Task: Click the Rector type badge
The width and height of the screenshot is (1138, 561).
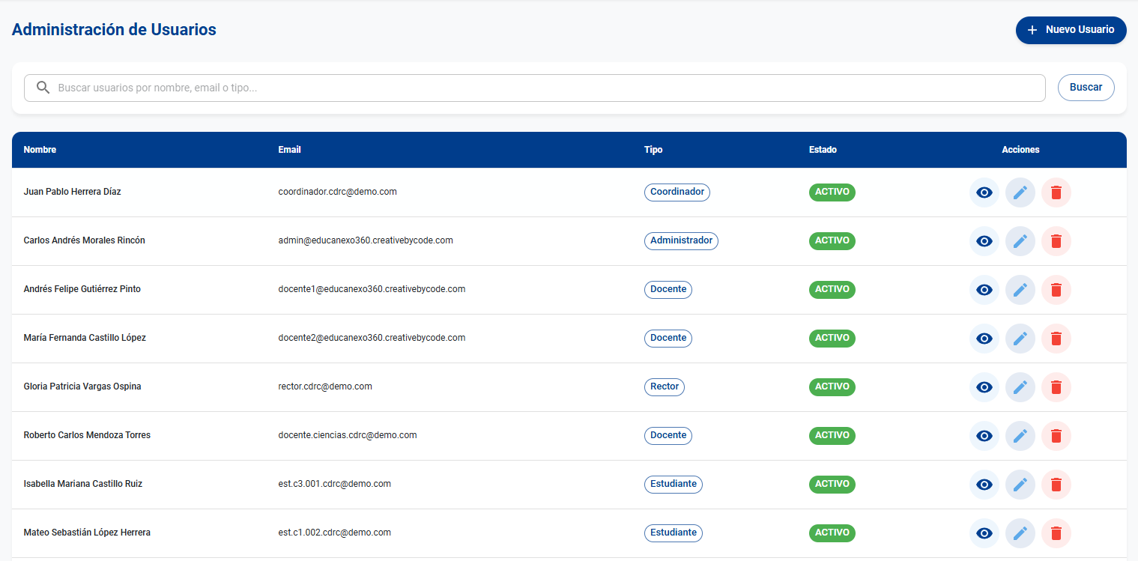Action: (x=665, y=386)
